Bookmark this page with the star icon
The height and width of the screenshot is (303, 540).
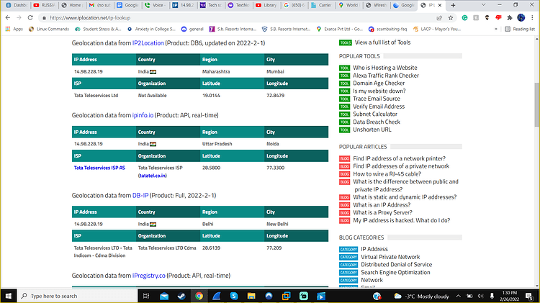coord(451,17)
